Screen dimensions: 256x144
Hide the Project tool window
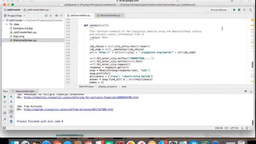[62, 16]
